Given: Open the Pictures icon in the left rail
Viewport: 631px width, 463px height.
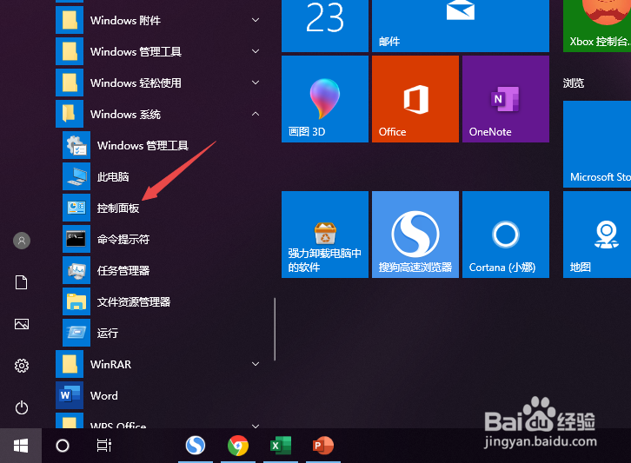Looking at the screenshot, I should coord(22,324).
